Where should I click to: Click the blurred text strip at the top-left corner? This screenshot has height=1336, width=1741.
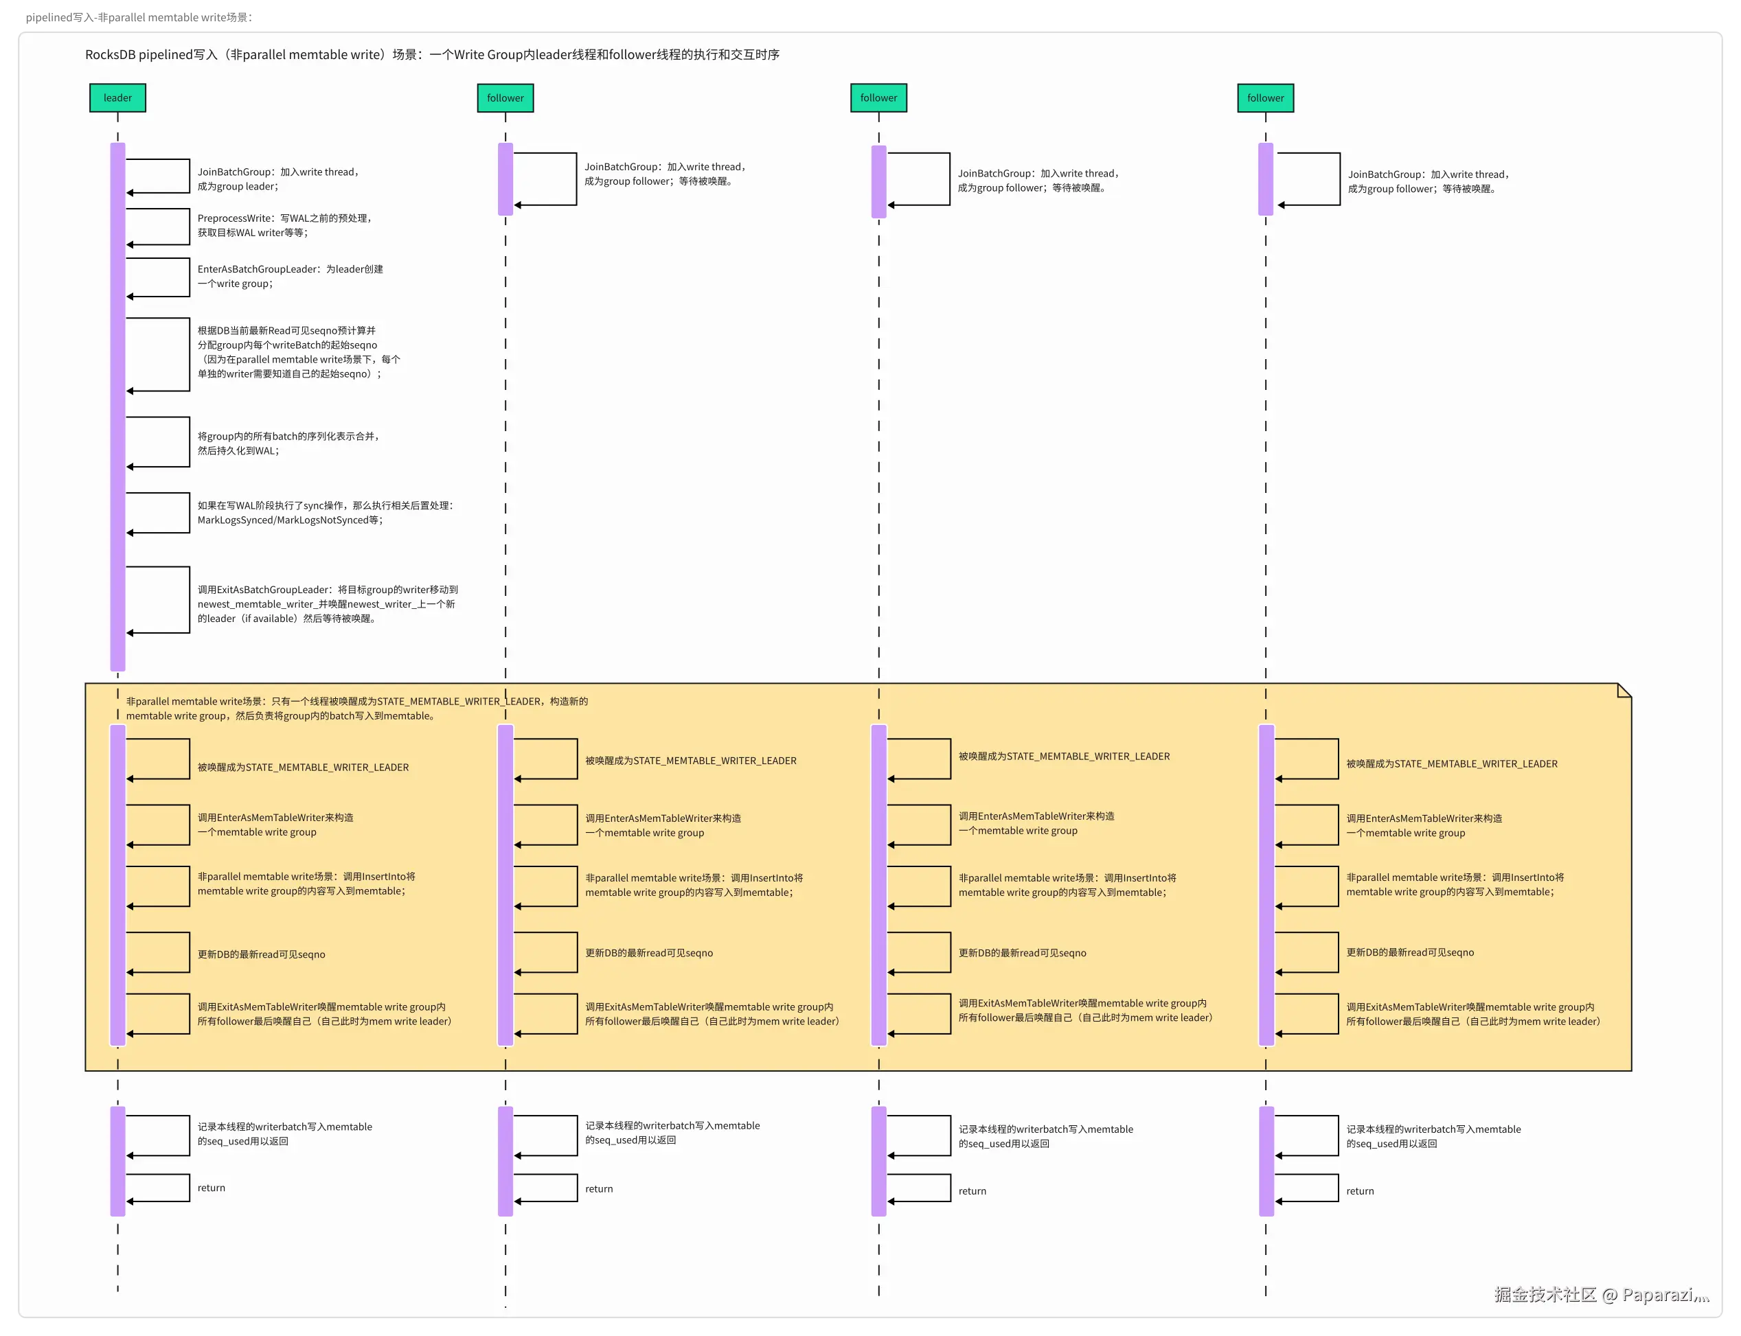pyautogui.click(x=135, y=16)
